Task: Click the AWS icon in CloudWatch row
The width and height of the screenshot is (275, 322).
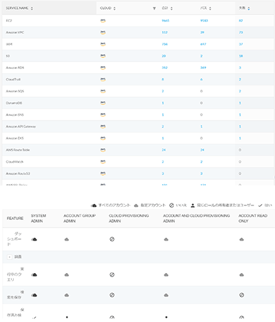Action: tap(103, 162)
